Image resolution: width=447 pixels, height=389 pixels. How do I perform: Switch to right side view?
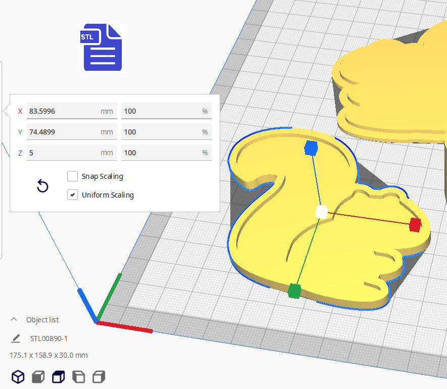coord(98,377)
